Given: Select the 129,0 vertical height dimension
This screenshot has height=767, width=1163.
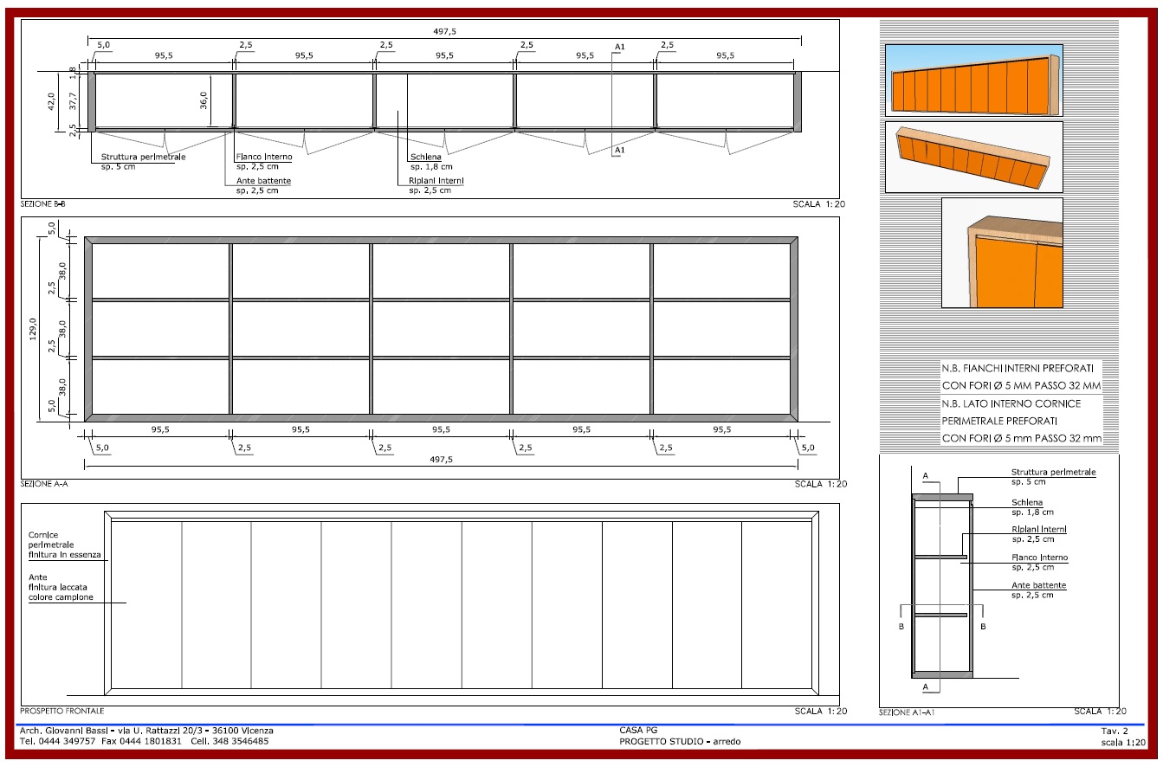Looking at the screenshot, I should (x=34, y=329).
